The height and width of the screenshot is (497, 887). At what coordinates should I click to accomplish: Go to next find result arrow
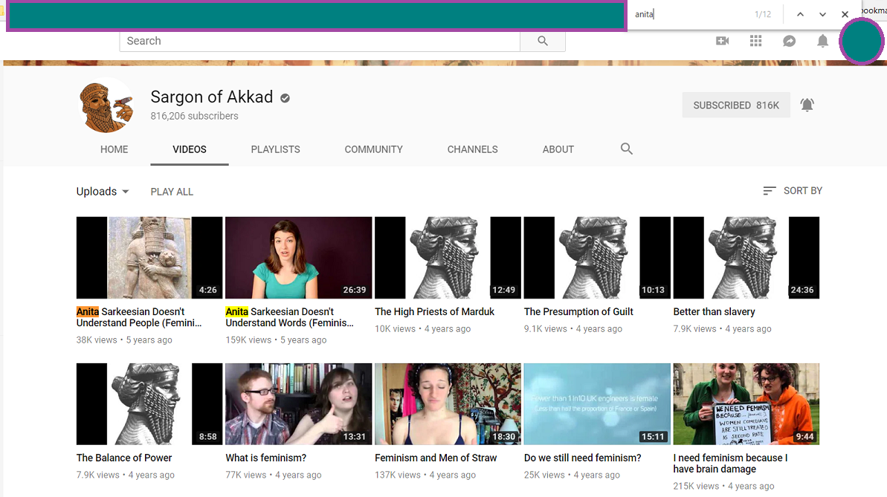[822, 14]
